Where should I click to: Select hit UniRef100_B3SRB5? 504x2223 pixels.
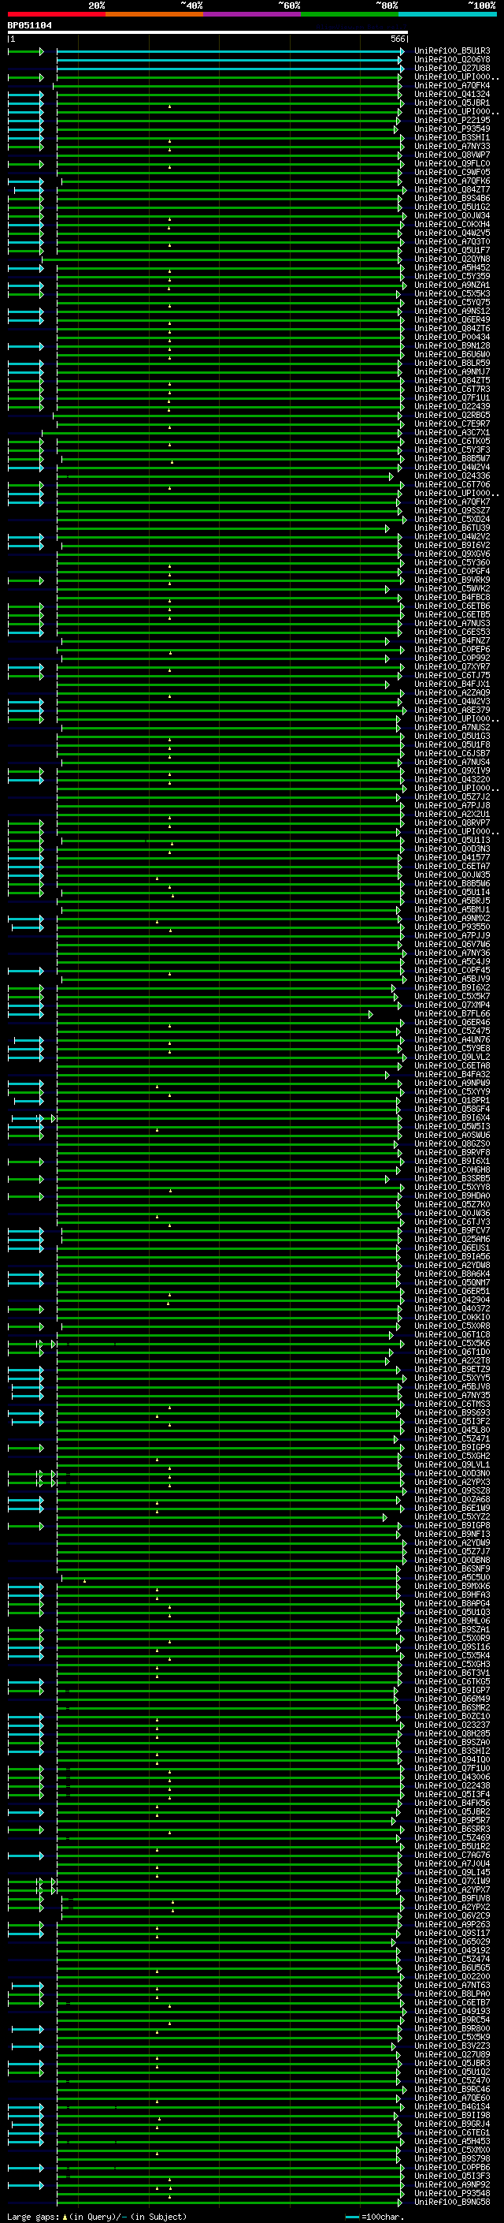click(x=452, y=1178)
